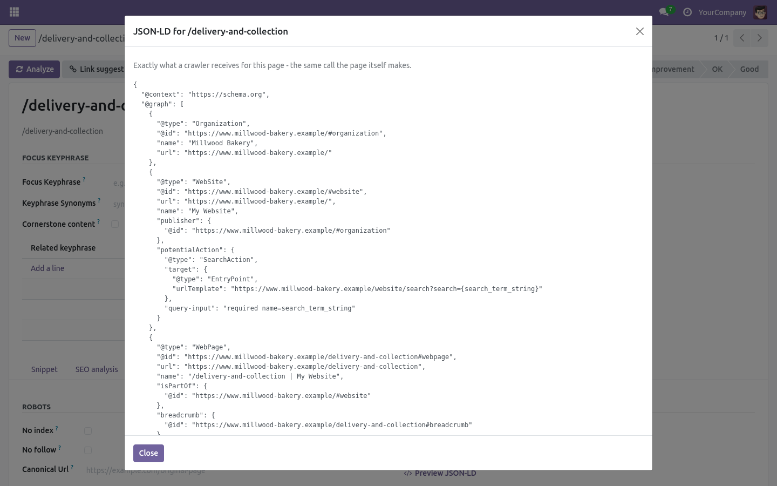The height and width of the screenshot is (486, 777).
Task: Click the "name": "My Website" line
Action: point(197,211)
